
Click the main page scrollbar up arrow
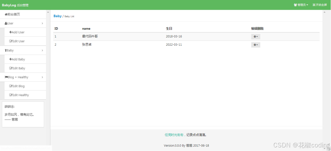point(324,12)
